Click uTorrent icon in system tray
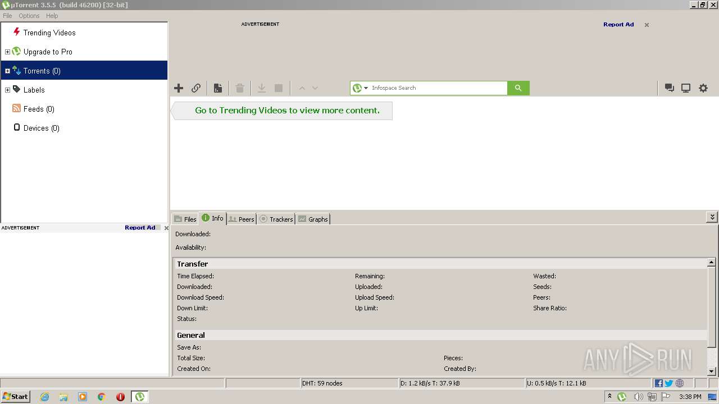Viewport: 719px width, 404px height. tap(622, 397)
